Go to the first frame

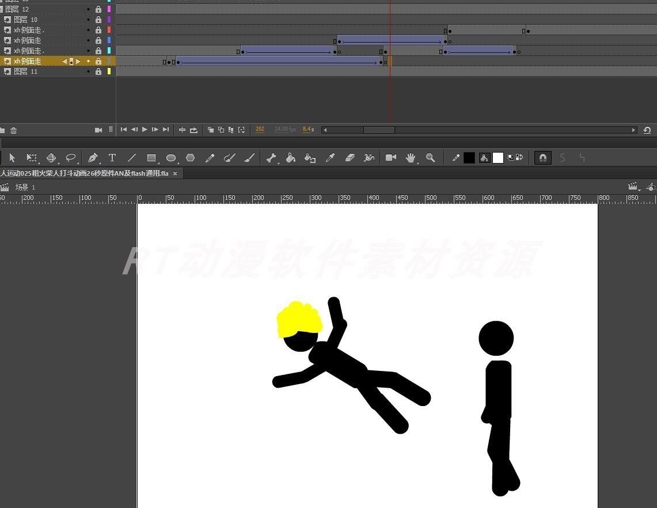124,130
